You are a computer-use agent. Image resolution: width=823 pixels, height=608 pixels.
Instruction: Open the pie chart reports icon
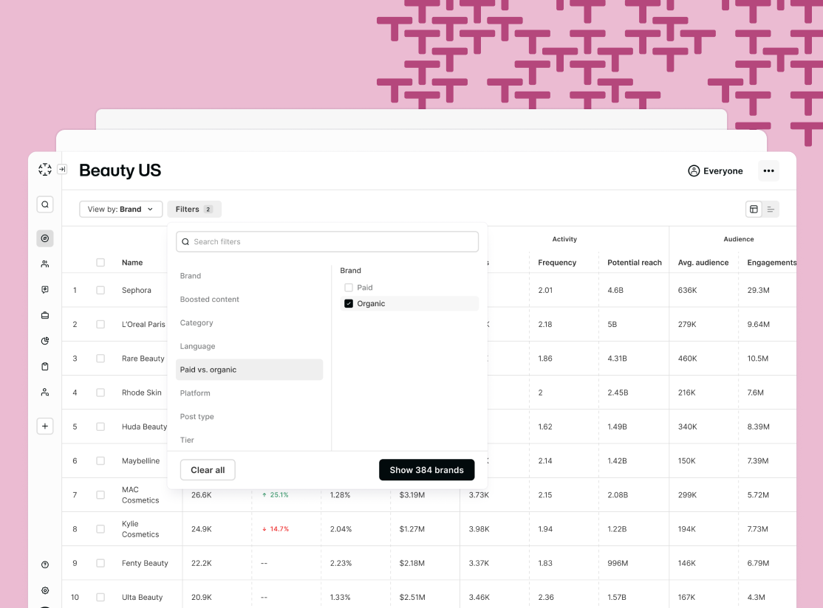coord(45,341)
